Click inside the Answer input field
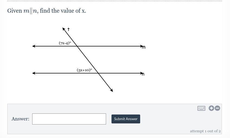Viewport: 230px width, 138px height. click(x=69, y=119)
